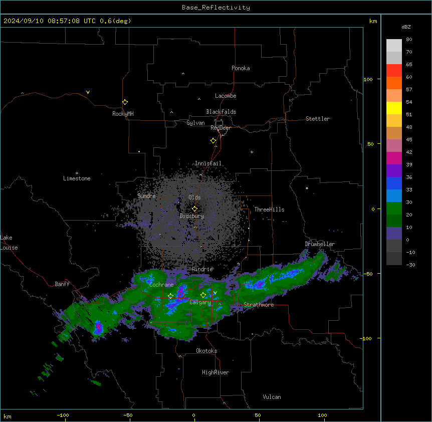Click the Calgary city label
The image size is (432, 422).
[200, 302]
